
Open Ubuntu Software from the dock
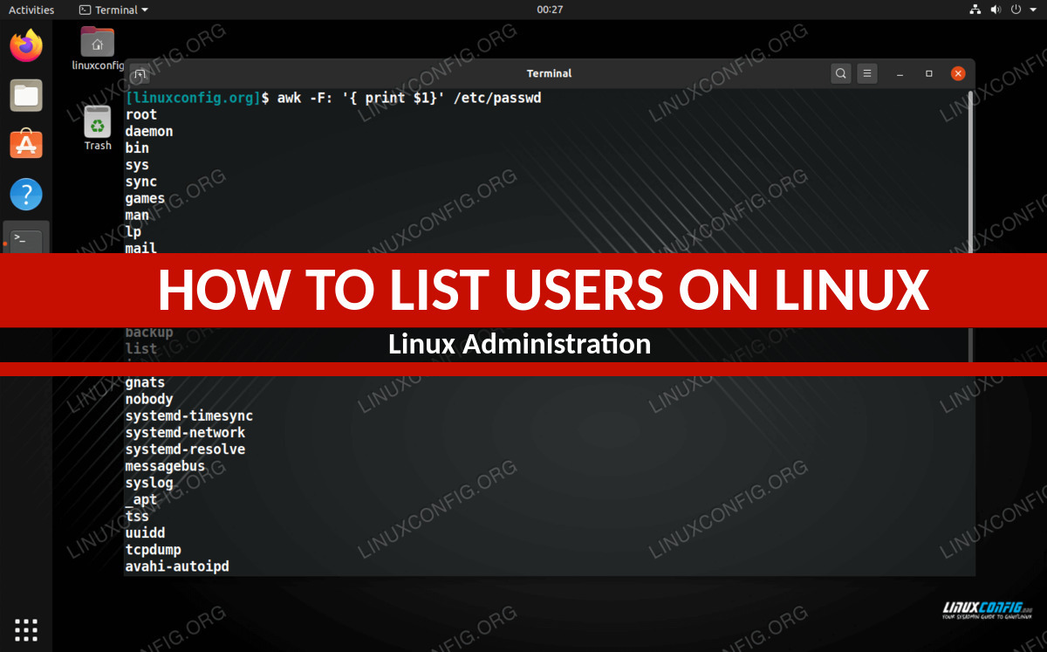coord(26,145)
